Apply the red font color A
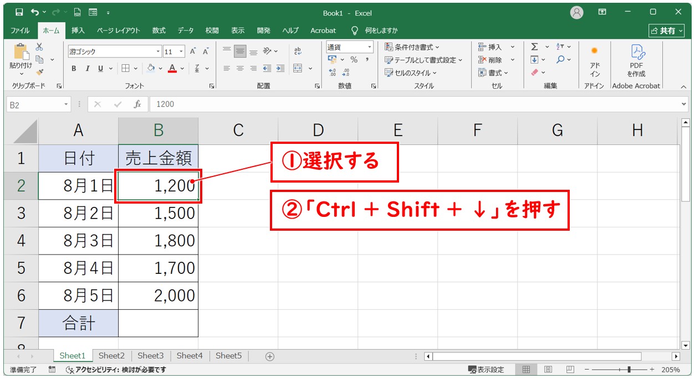 pos(172,69)
